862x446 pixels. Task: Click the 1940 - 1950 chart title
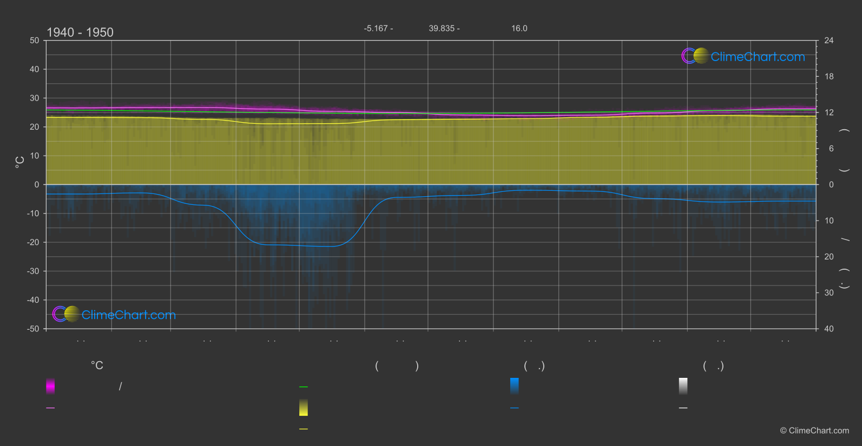click(80, 32)
